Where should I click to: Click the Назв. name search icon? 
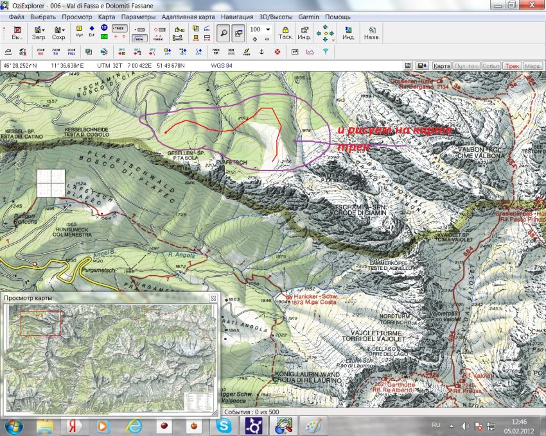(x=372, y=32)
